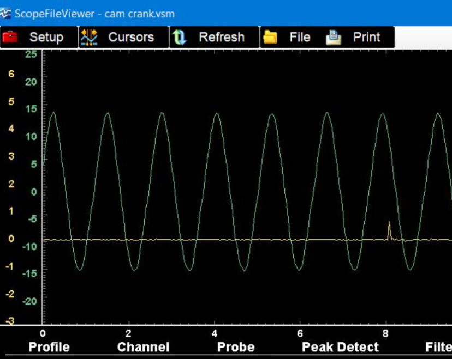452x359 pixels.
Task: Open the Cursors tool
Action: [x=133, y=37]
